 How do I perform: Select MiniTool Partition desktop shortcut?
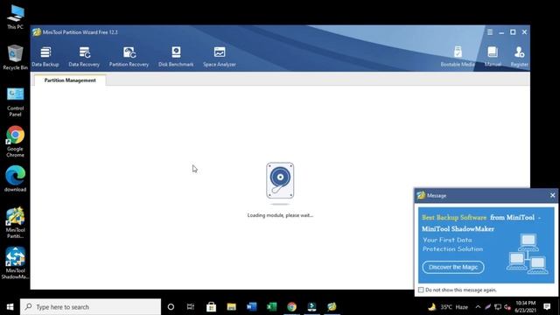point(15,222)
